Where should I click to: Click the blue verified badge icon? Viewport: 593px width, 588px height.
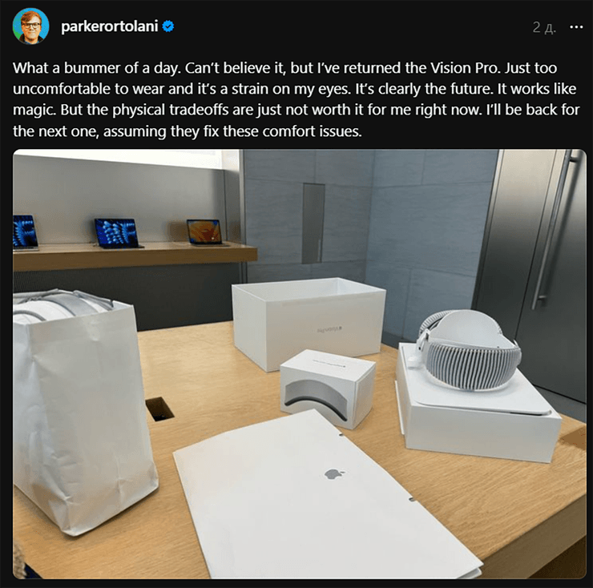click(168, 26)
